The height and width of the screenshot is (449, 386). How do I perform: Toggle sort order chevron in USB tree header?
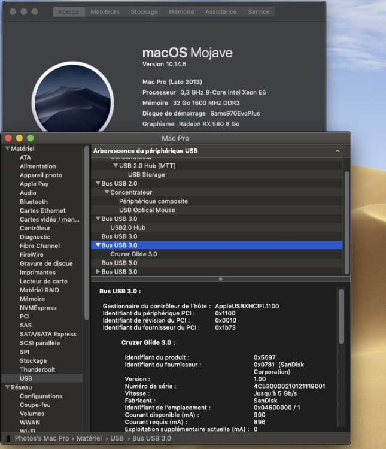tap(338, 151)
